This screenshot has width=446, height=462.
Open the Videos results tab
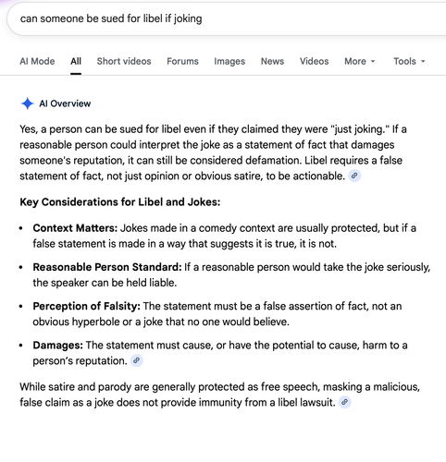[x=314, y=61]
